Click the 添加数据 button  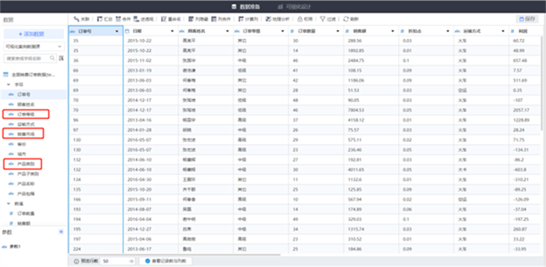click(33, 34)
